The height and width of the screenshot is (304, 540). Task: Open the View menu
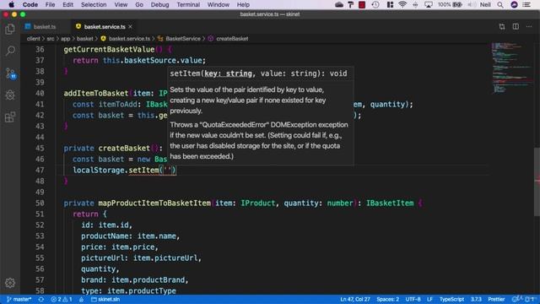pos(121,4)
